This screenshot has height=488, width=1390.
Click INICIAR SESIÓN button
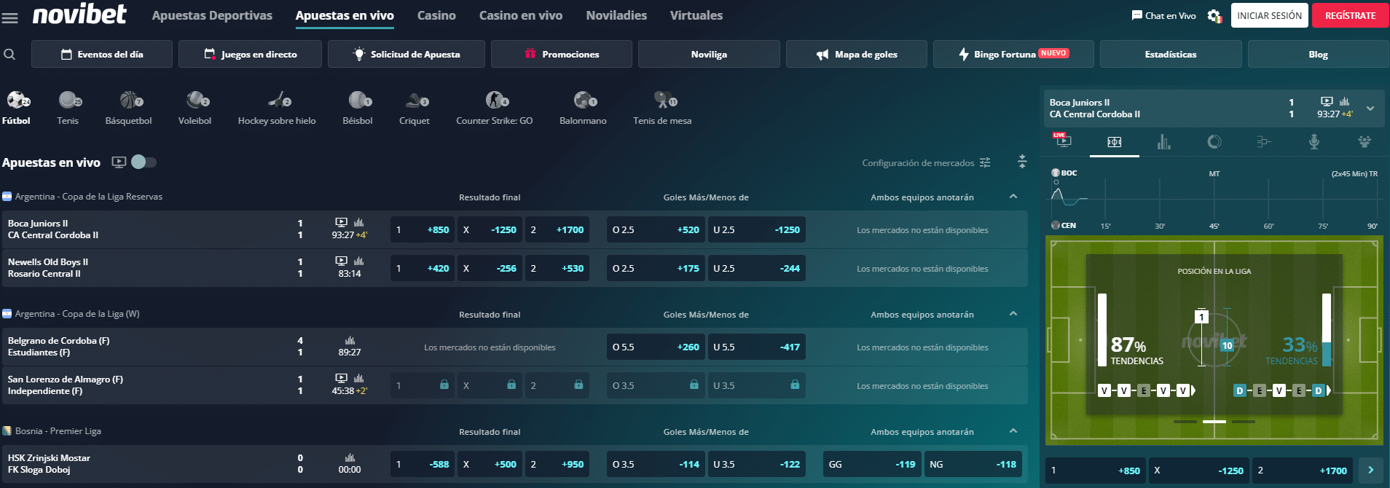tap(1270, 15)
